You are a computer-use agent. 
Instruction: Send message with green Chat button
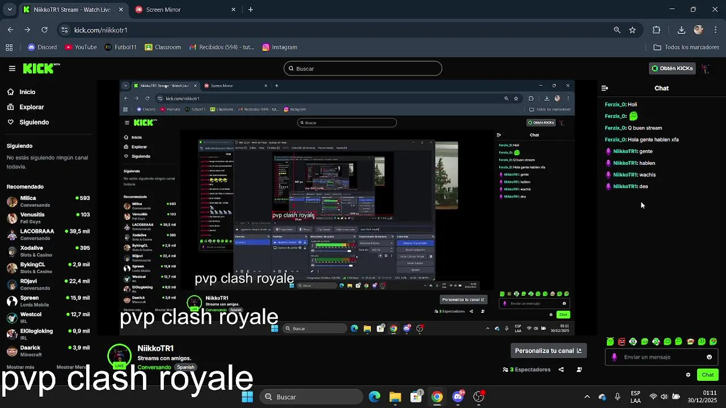(708, 375)
